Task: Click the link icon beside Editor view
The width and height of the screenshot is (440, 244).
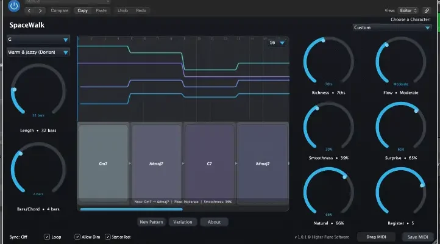Action: pos(426,10)
